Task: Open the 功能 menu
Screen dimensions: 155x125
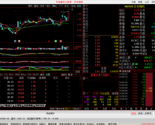Action: [133, 2]
